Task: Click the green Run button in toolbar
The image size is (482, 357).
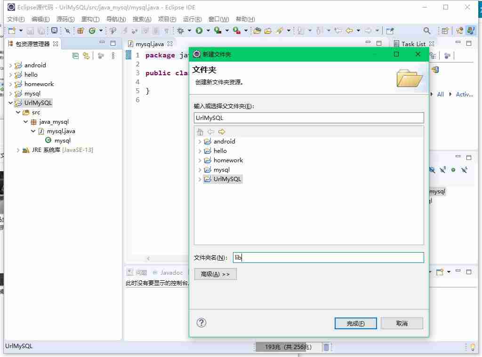Action: coord(199,31)
